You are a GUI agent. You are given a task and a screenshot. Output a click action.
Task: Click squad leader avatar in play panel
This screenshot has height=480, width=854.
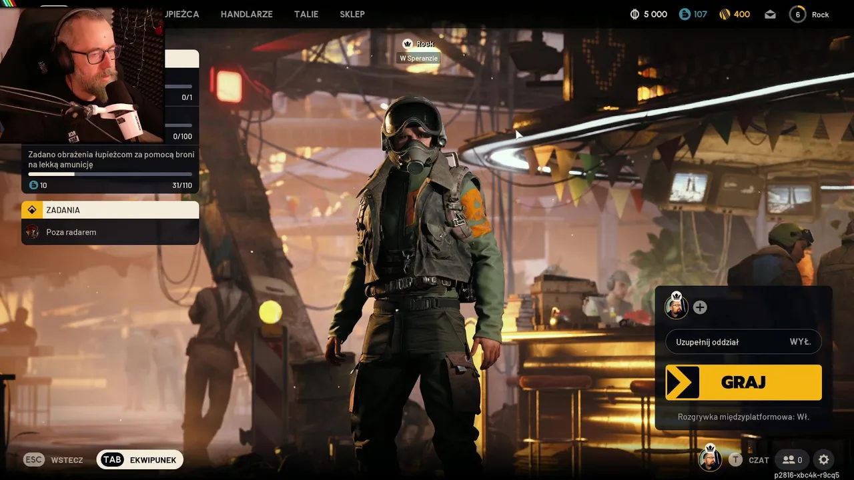click(677, 306)
